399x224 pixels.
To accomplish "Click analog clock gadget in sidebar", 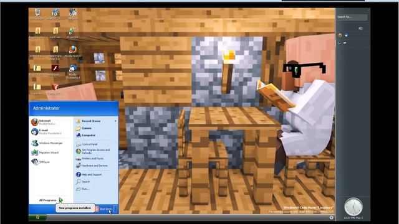I will [x=353, y=207].
